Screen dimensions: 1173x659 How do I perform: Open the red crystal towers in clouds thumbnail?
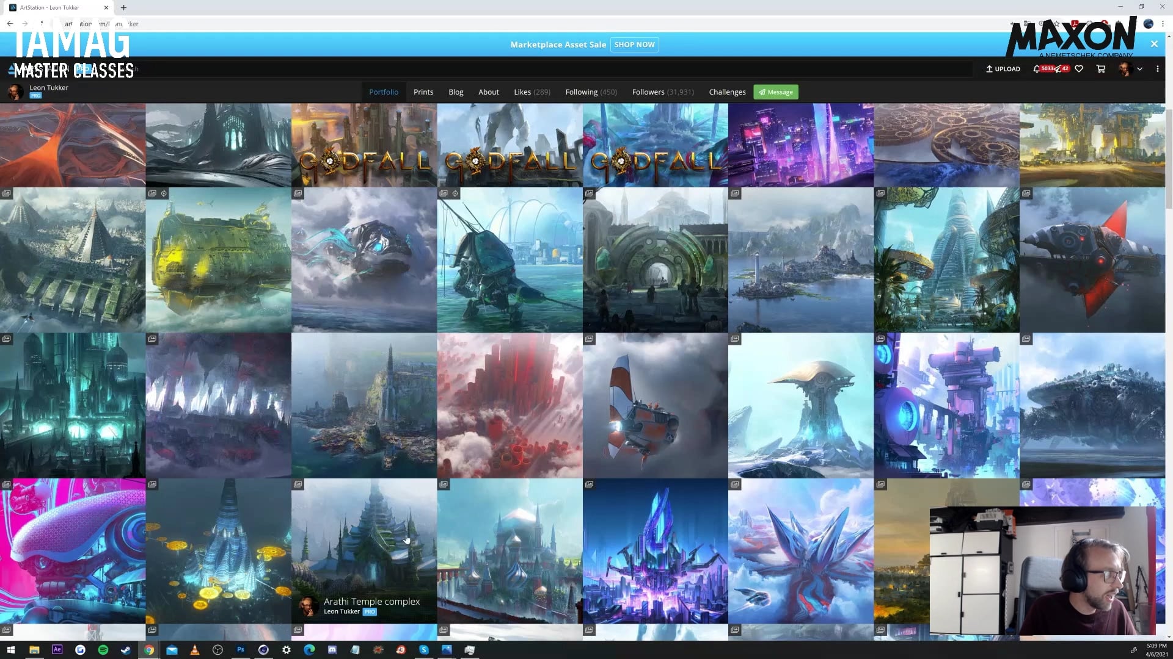pyautogui.click(x=510, y=406)
